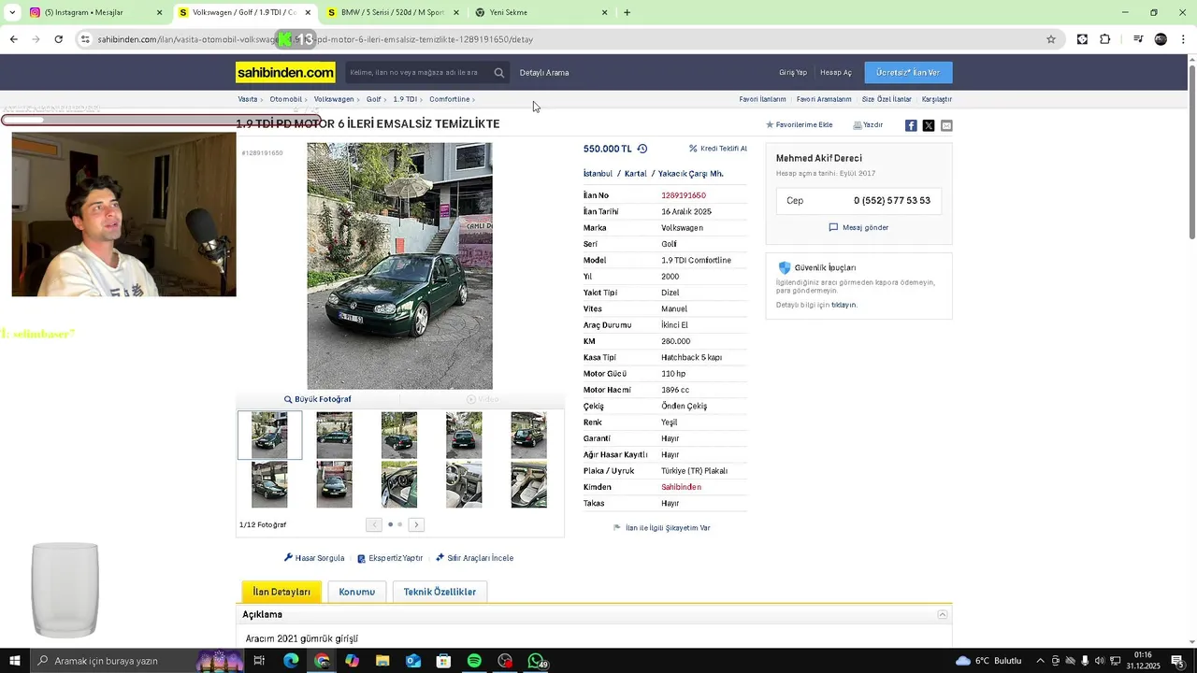Click Mesaj gönder link
Screen dimensions: 1197x673
point(858,227)
